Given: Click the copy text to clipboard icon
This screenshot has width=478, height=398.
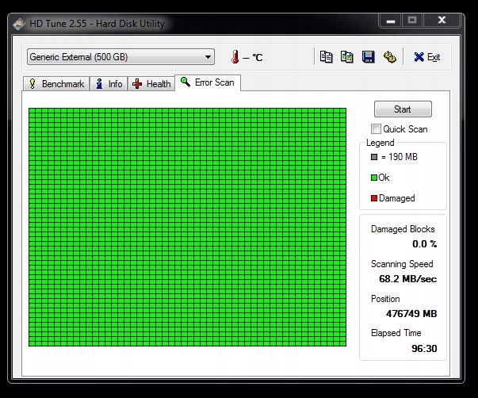Looking at the screenshot, I should point(326,57).
